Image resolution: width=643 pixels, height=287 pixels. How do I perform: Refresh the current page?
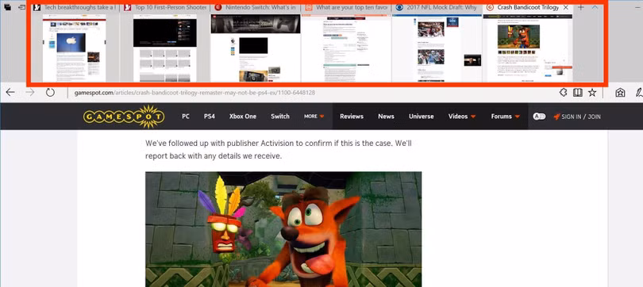click(50, 93)
